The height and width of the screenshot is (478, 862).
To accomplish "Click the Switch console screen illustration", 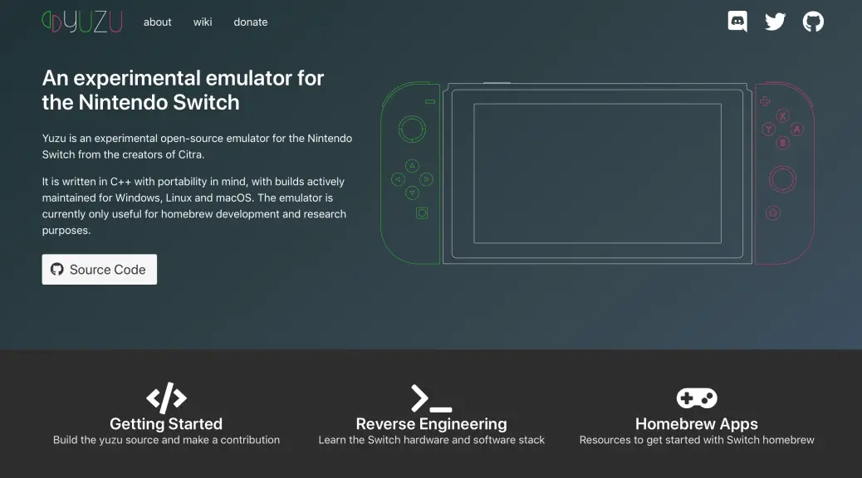I will click(x=598, y=173).
